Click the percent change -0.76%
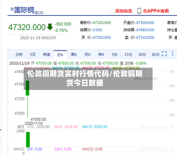Screen dimensions: 177x158 coord(61,30)
